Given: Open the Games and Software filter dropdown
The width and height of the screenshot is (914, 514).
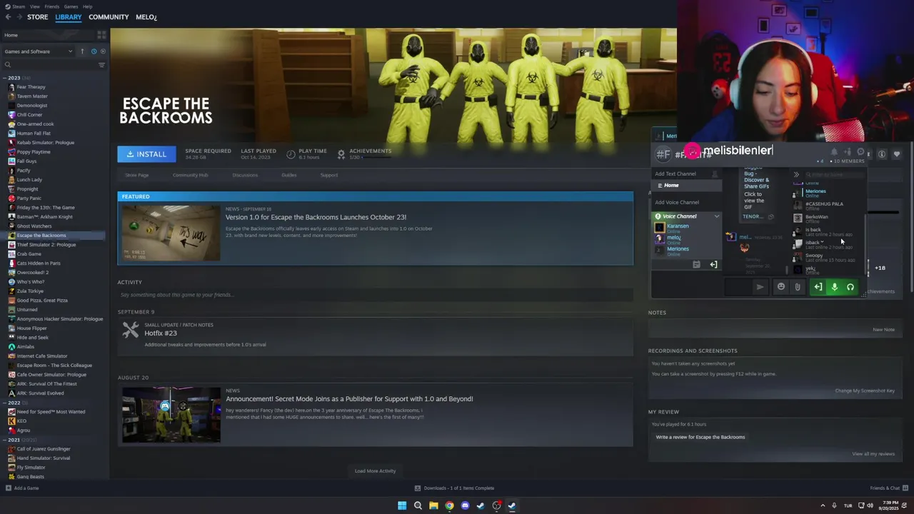Looking at the screenshot, I should coord(38,51).
